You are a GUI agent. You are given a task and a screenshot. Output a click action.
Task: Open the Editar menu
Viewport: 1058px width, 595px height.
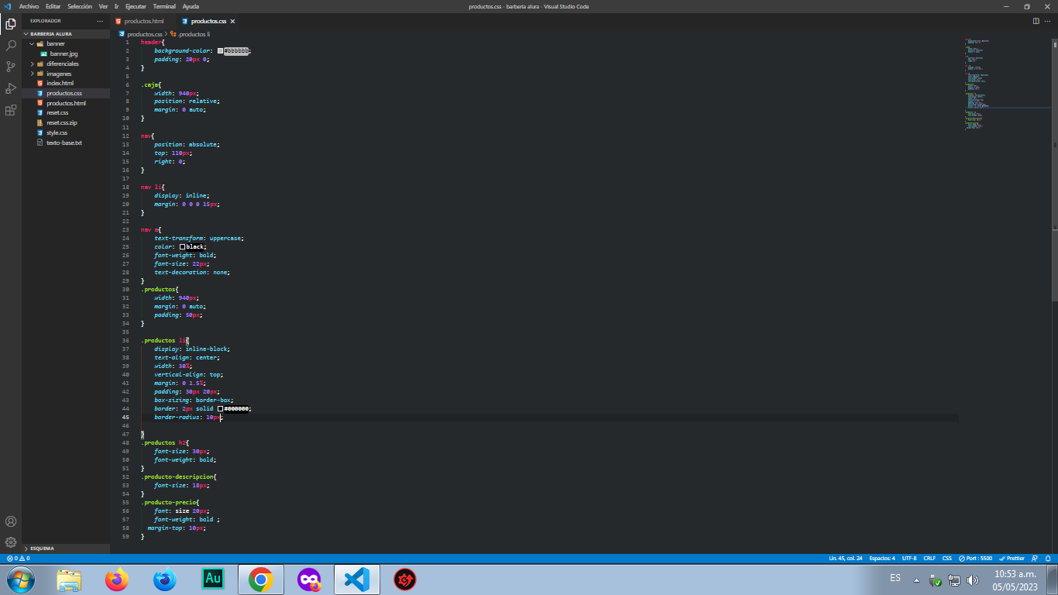(x=53, y=6)
